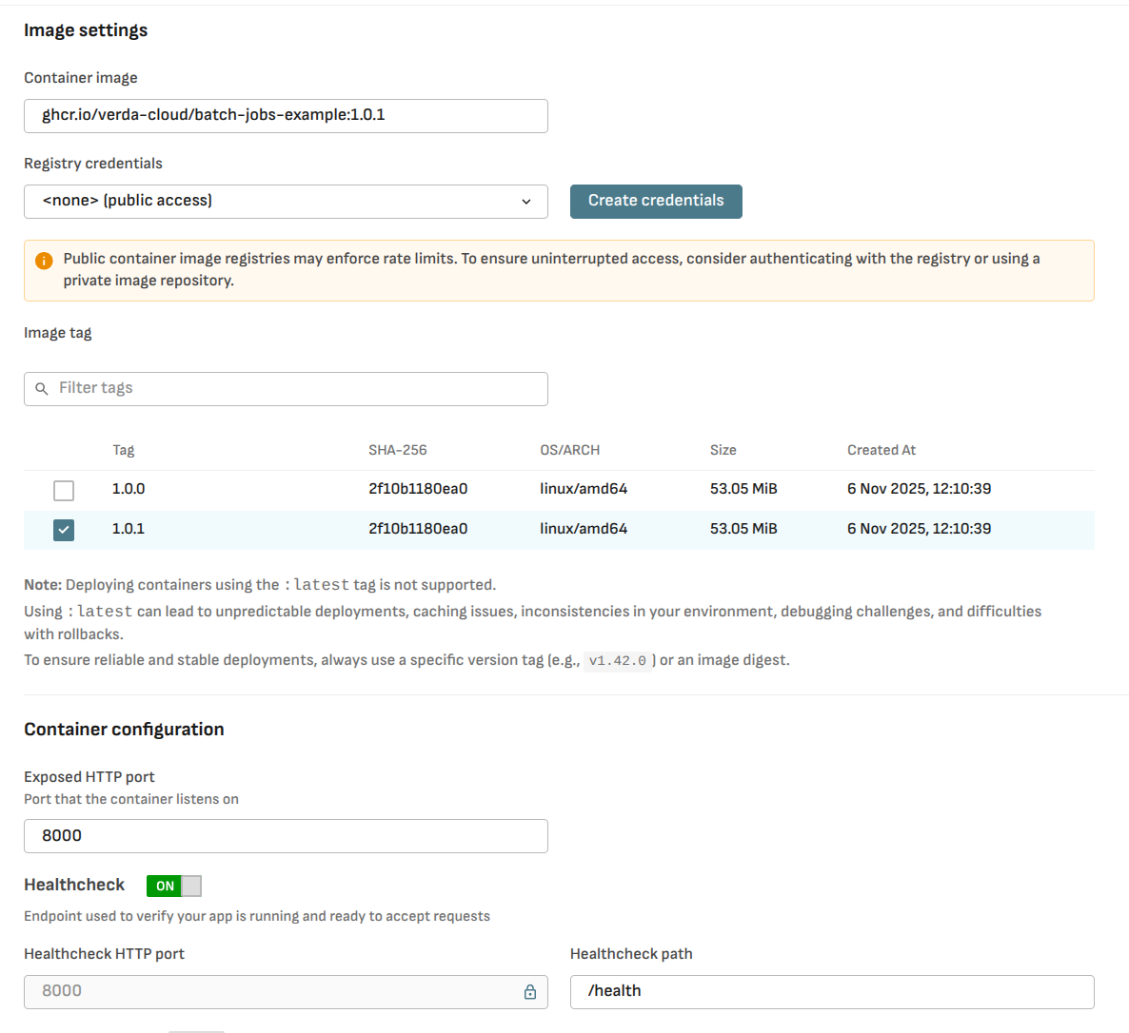Click the SHA-256 column header
This screenshot has height=1033, width=1129.
click(397, 450)
